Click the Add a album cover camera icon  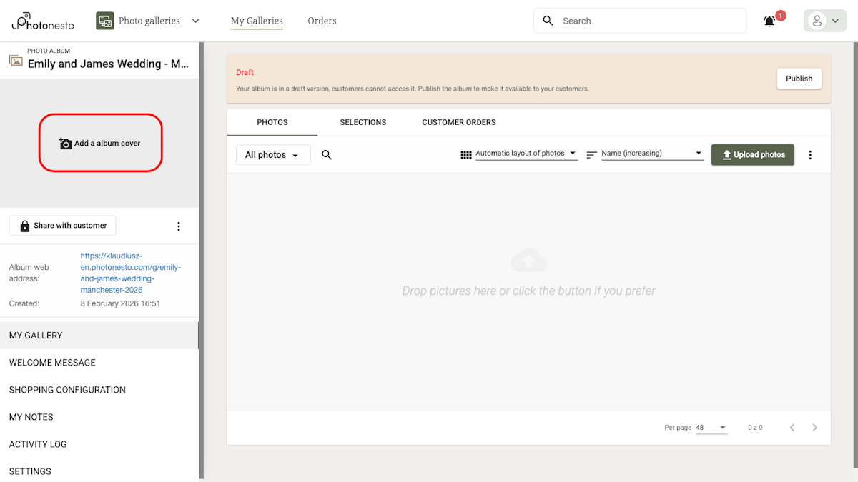(65, 144)
